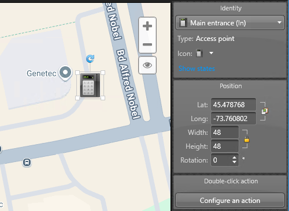Image resolution: width=289 pixels, height=211 pixels.
Task: Click the Rotation value field
Action: tap(221, 160)
